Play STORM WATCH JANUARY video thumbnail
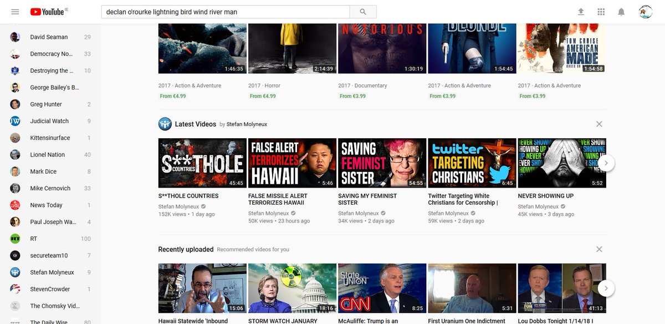 [x=292, y=288]
